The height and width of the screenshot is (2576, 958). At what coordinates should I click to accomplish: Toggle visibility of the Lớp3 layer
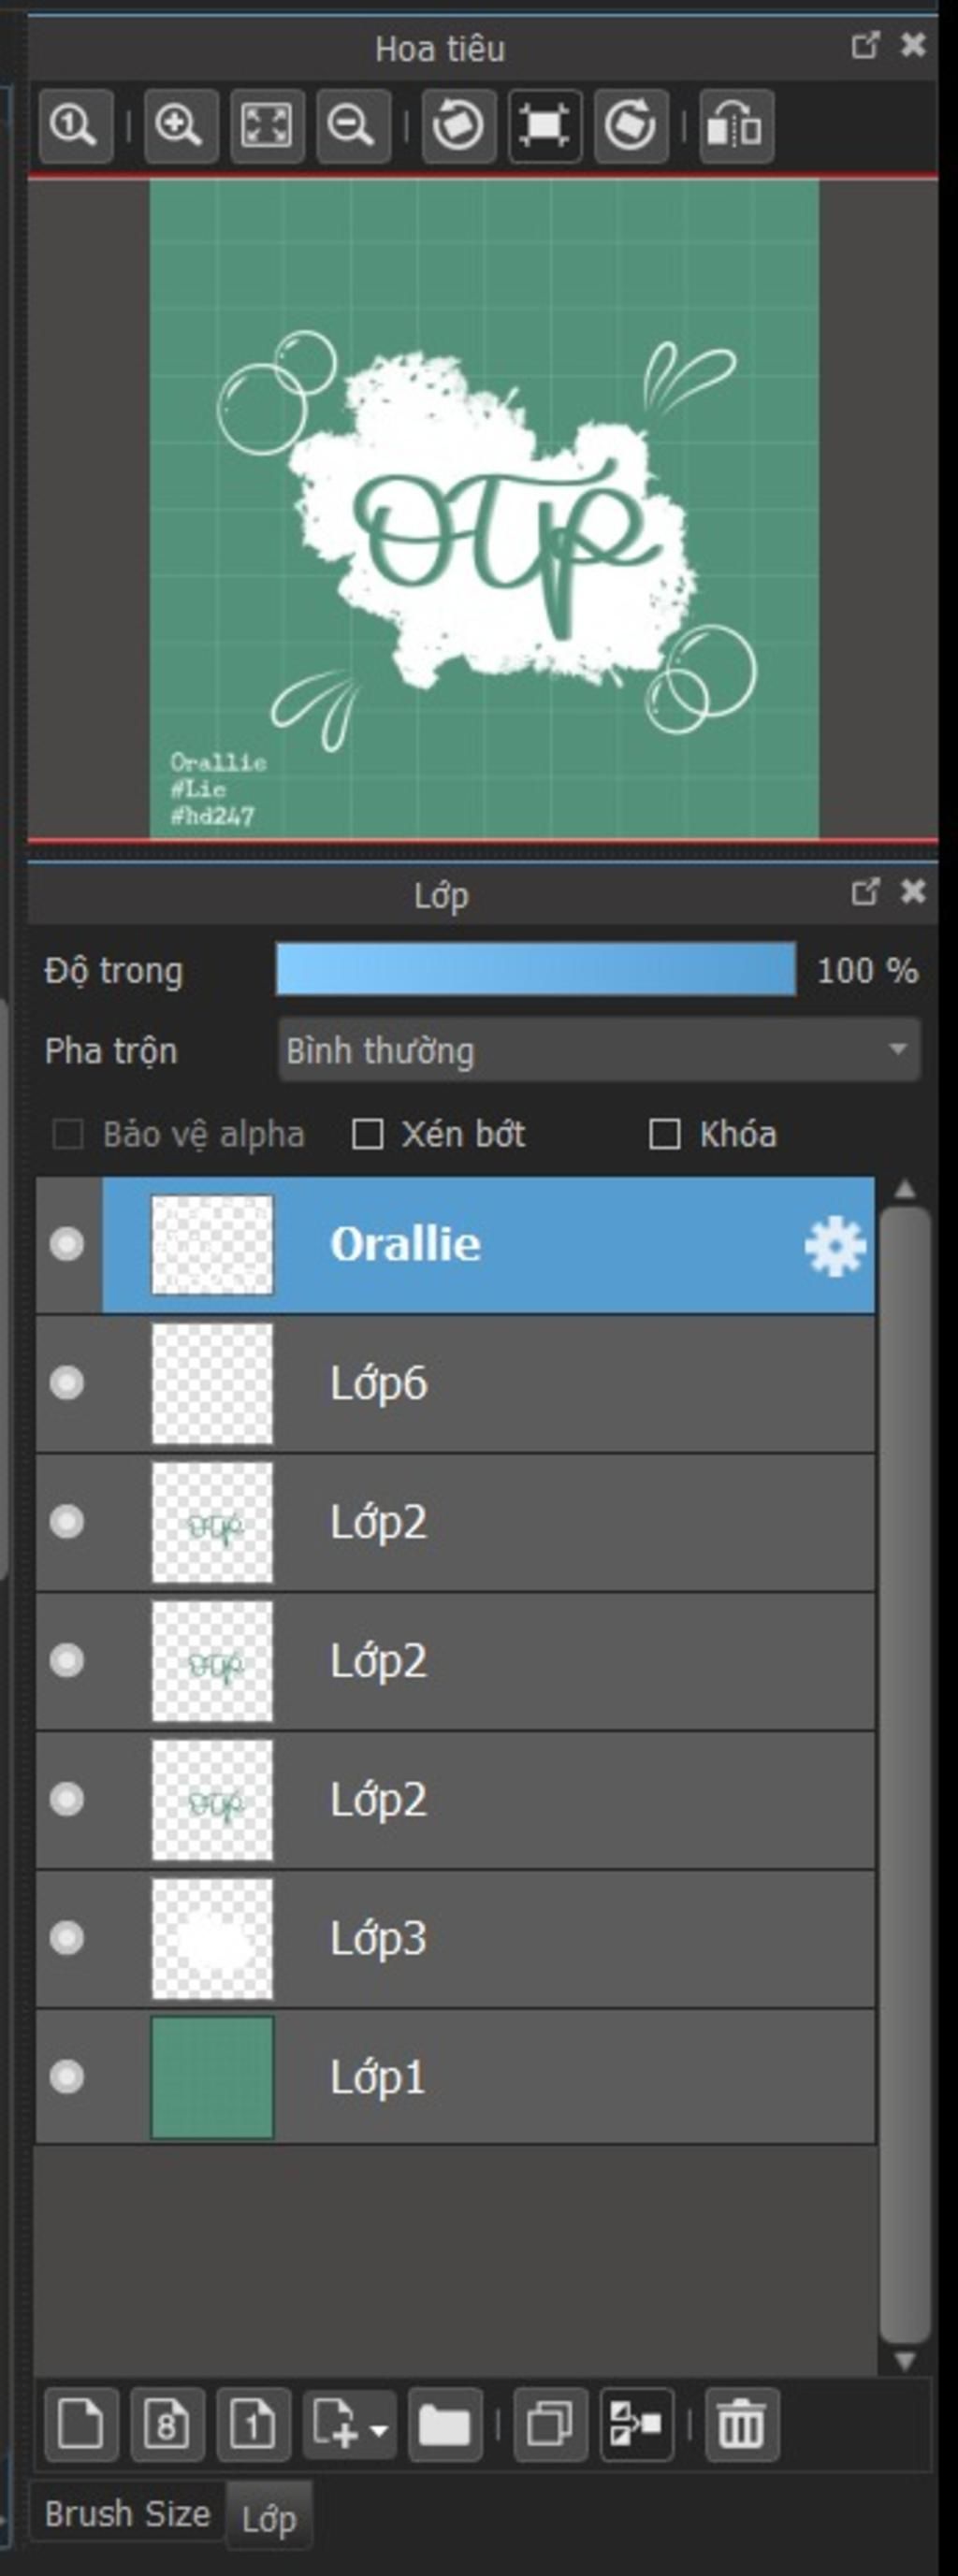pyautogui.click(x=67, y=1938)
